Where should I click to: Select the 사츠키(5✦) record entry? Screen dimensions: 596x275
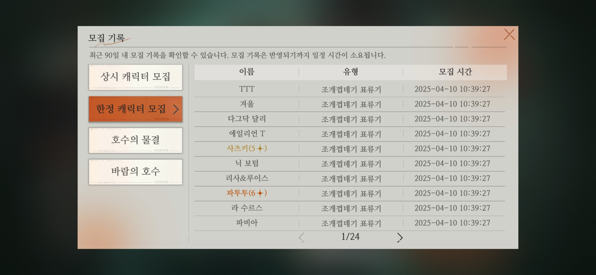click(x=247, y=148)
